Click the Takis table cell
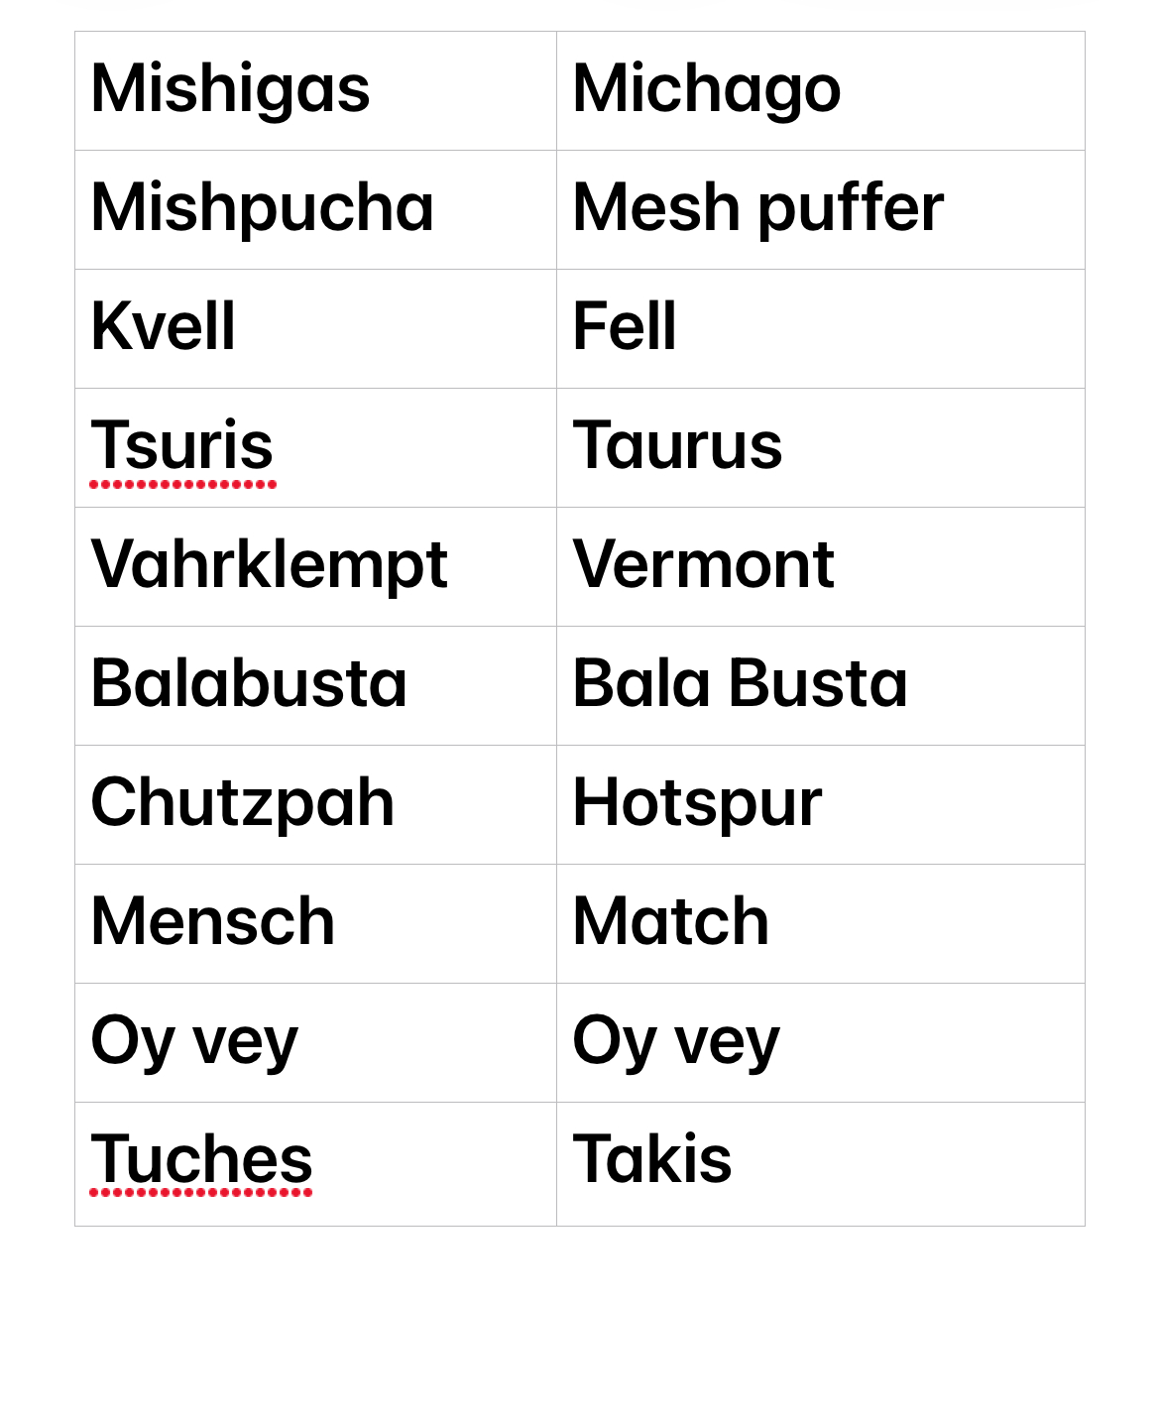This screenshot has height=1421, width=1160. point(652,1160)
